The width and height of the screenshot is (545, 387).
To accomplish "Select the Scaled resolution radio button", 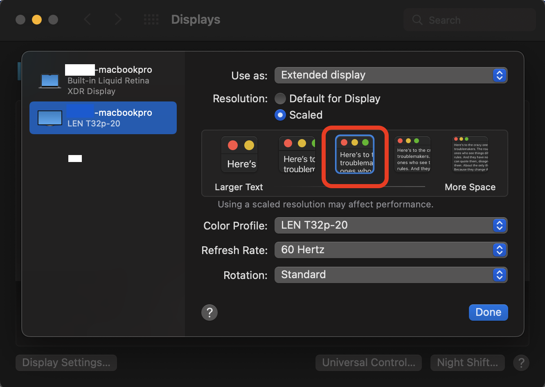I will pos(280,115).
